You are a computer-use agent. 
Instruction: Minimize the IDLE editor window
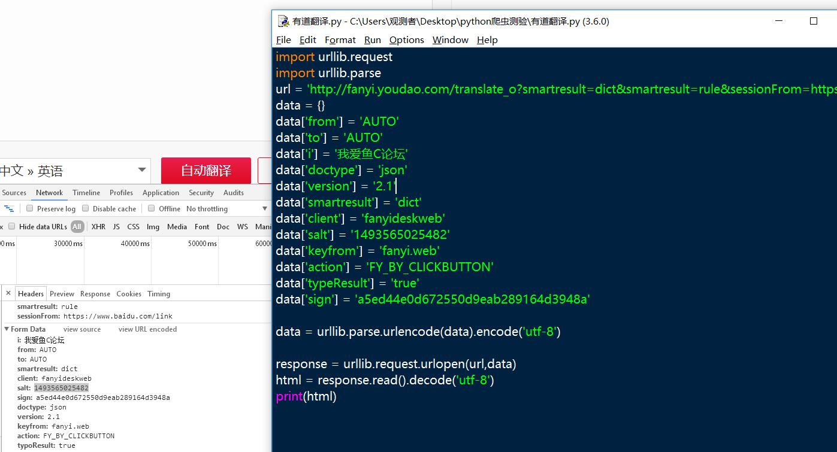click(779, 21)
